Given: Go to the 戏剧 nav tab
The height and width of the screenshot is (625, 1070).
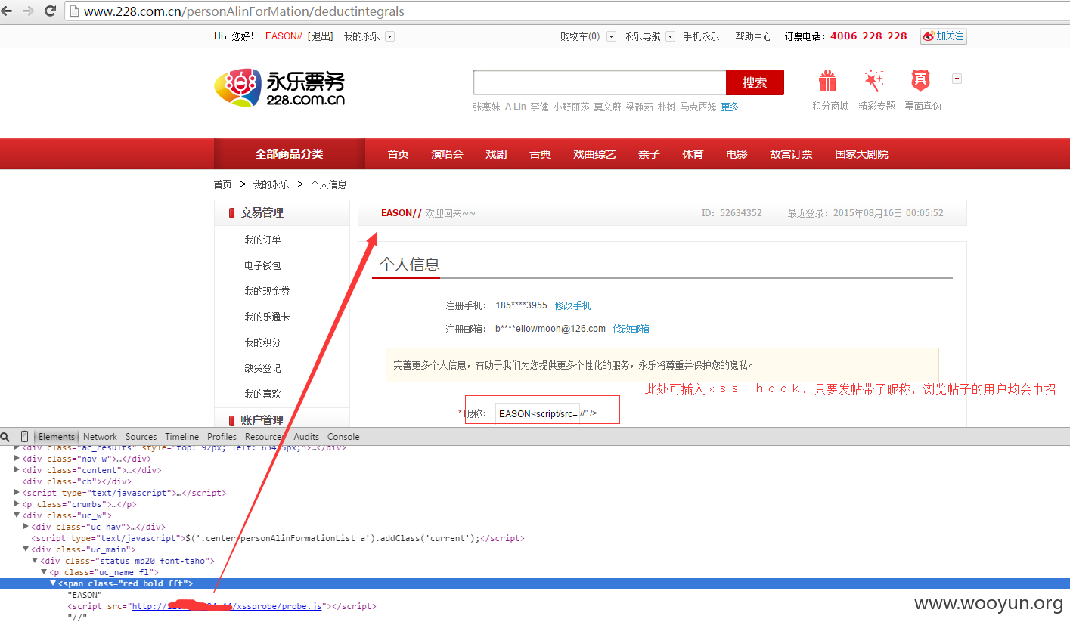Looking at the screenshot, I should 496,154.
